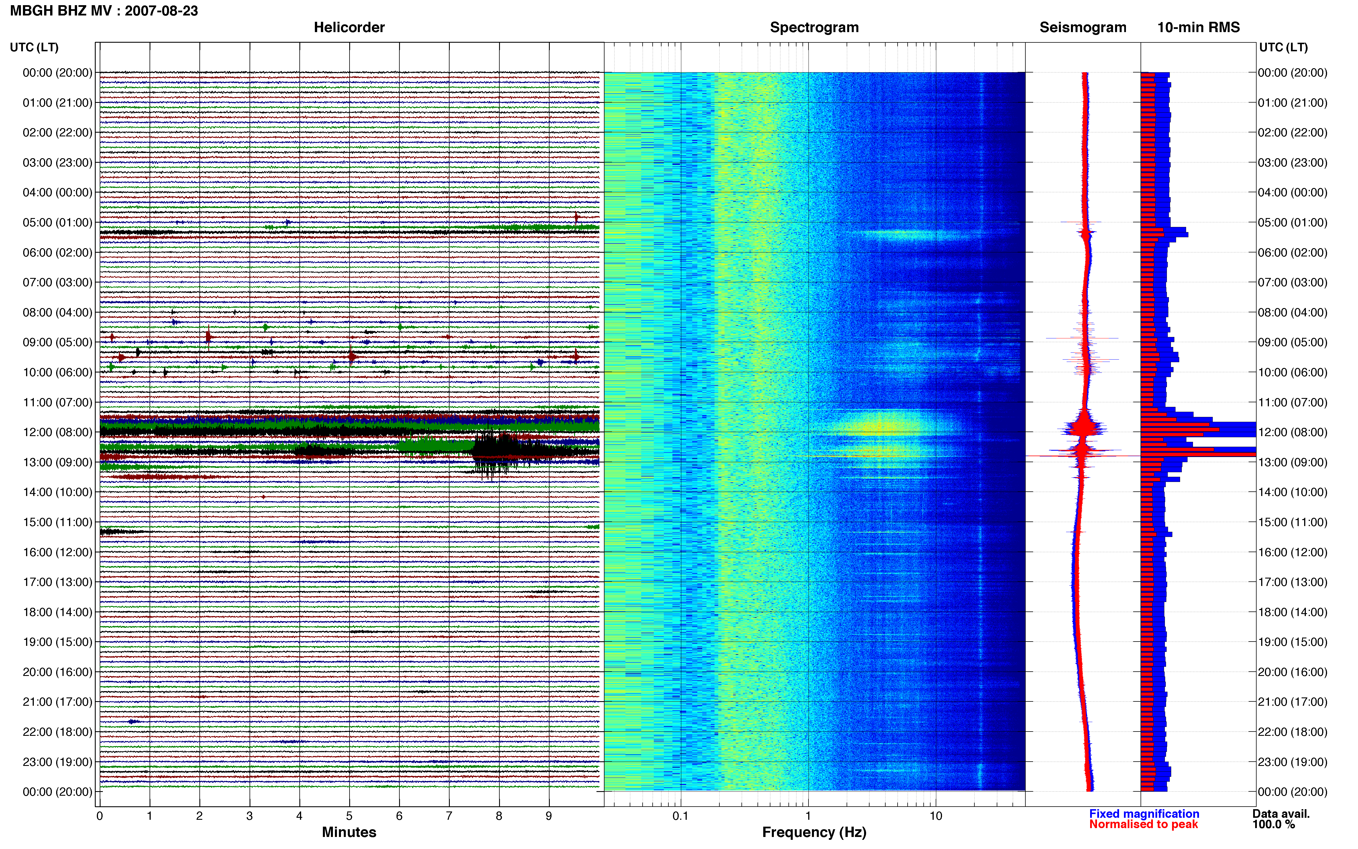Click '12:00 (08:00)' on the Helicorder time axis
The width and height of the screenshot is (1358, 849).
(x=57, y=432)
